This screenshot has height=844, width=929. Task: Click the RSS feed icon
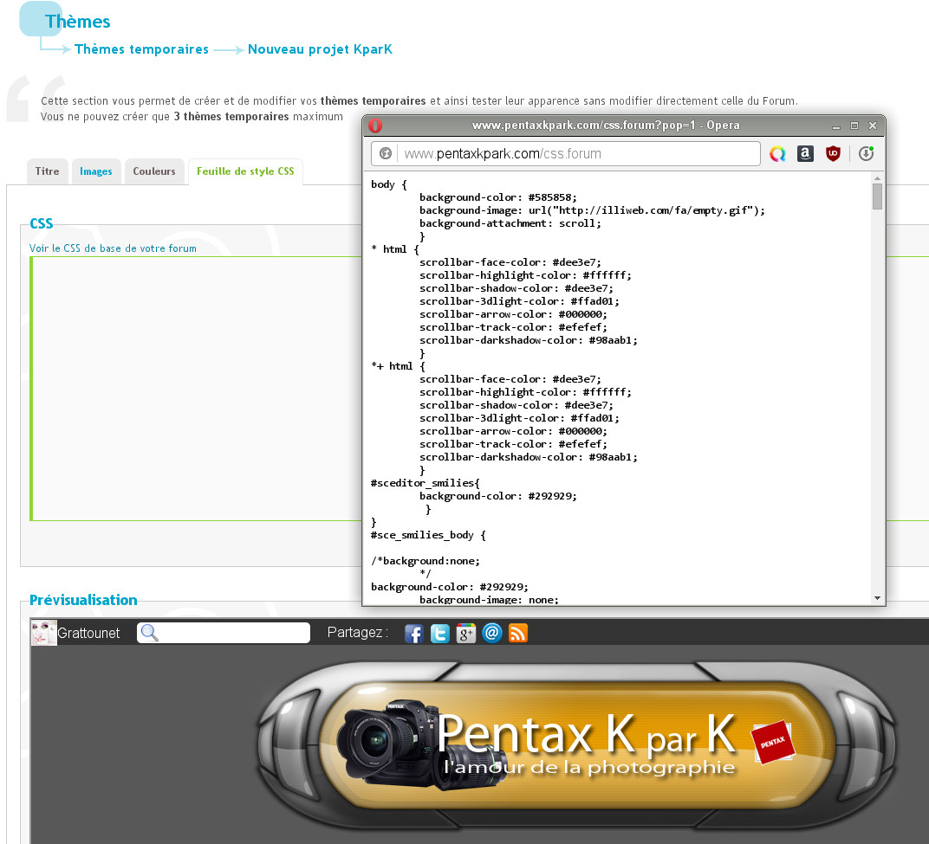(518, 634)
